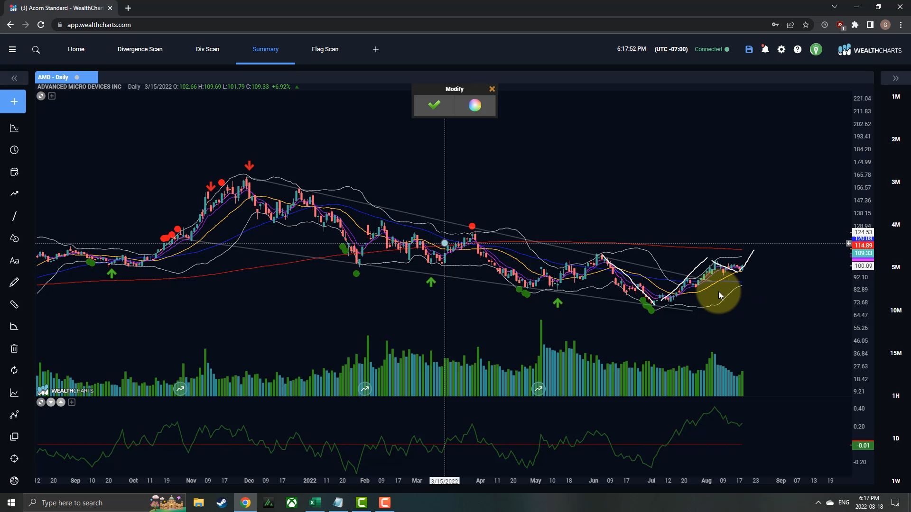Viewport: 911px width, 512px height.
Task: Set timeframe to 1M
Action: pyautogui.click(x=895, y=97)
